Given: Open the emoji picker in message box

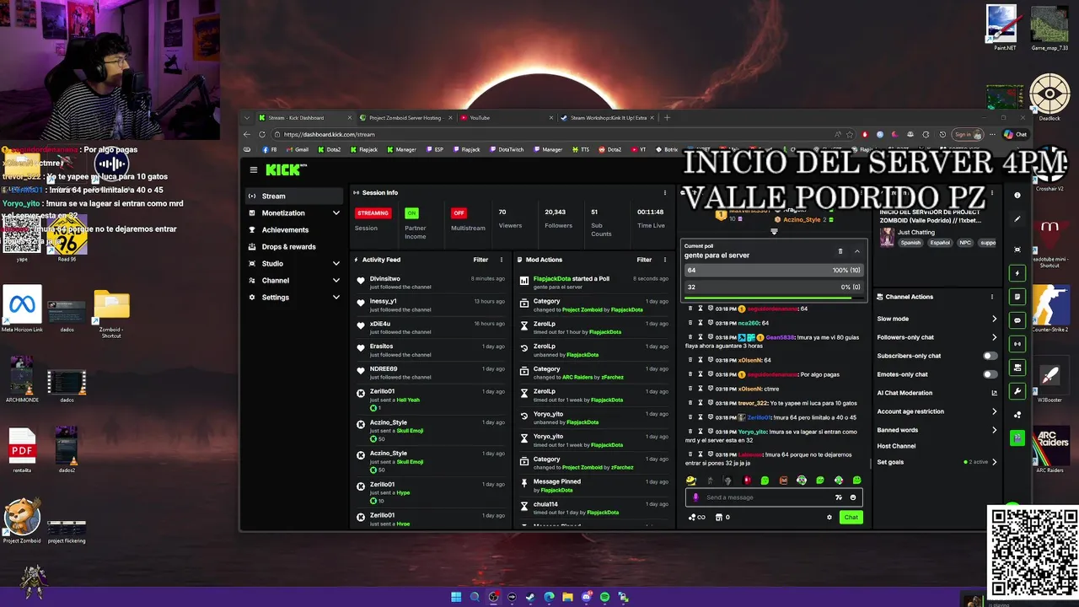Looking at the screenshot, I should pyautogui.click(x=853, y=497).
